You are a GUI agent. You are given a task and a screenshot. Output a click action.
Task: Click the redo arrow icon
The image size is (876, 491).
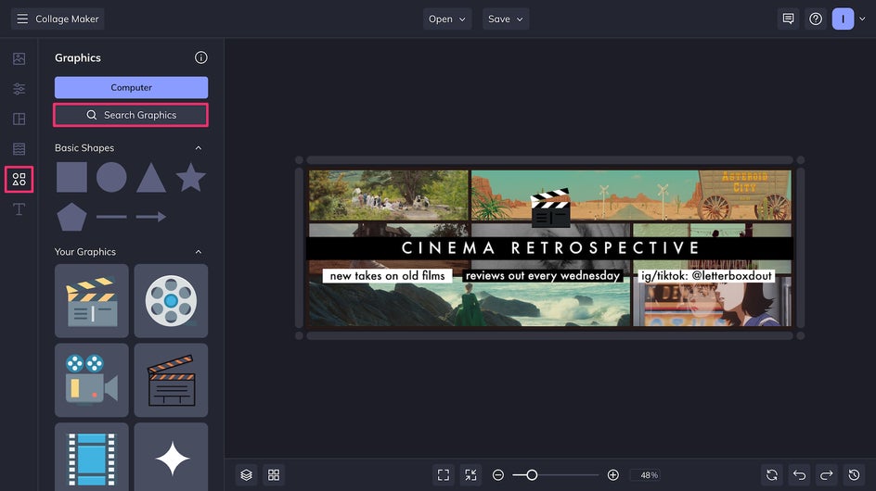click(827, 474)
